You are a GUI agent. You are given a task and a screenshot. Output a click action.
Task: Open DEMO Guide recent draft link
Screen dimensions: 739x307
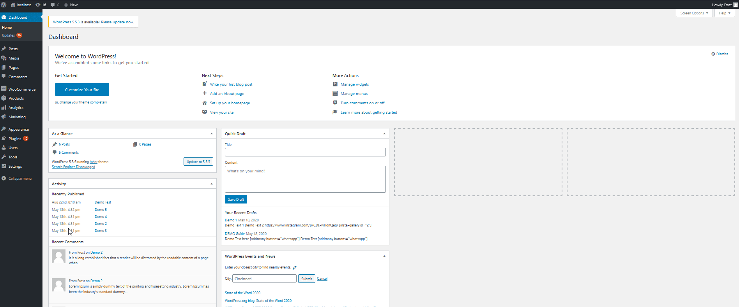[x=235, y=234]
